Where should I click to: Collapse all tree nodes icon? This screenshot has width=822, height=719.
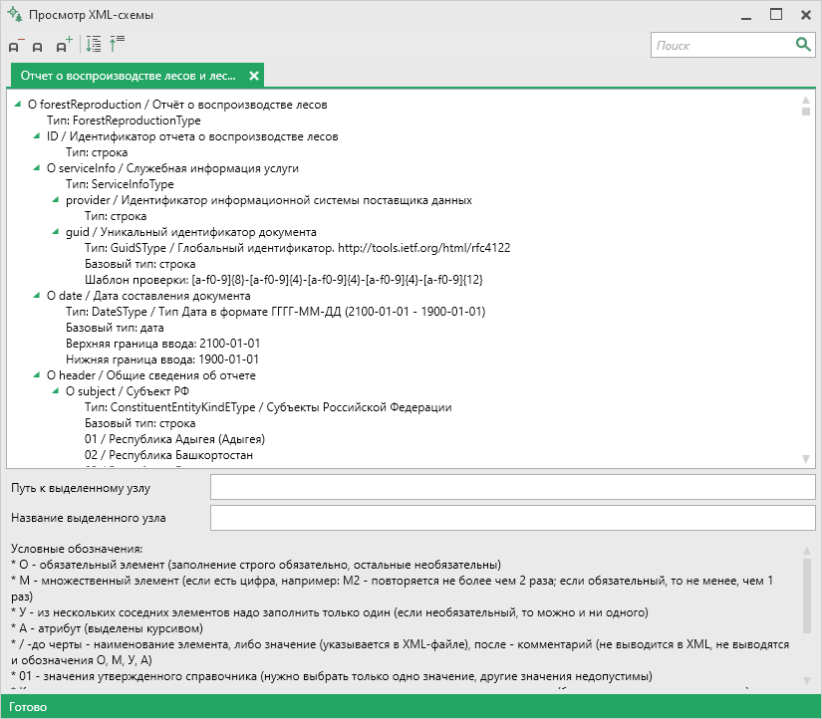[x=117, y=44]
